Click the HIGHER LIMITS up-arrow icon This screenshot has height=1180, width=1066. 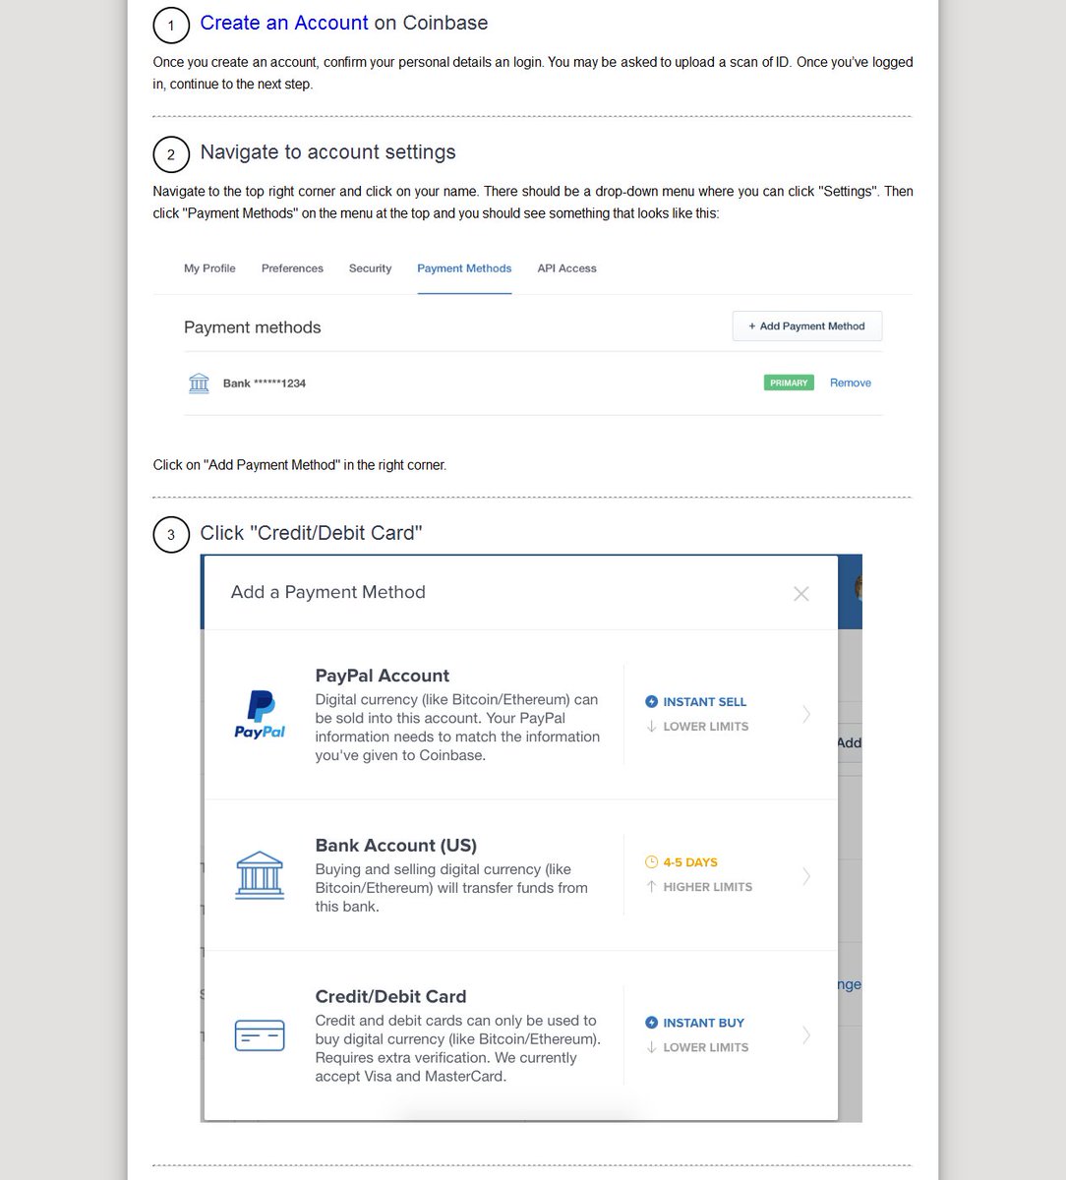(651, 887)
